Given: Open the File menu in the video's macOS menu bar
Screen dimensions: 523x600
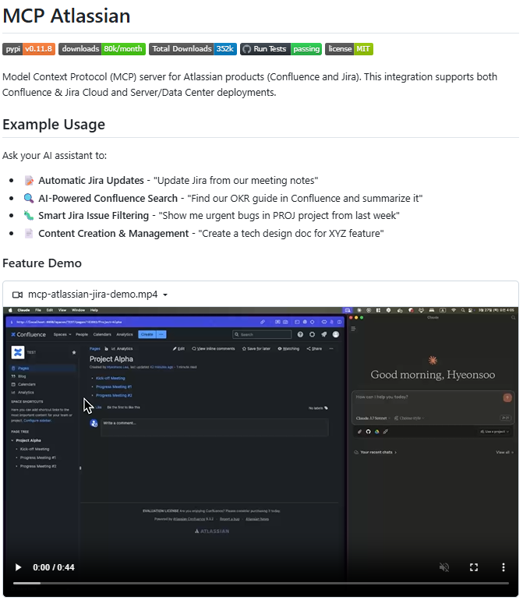Looking at the screenshot, I should pyautogui.click(x=38, y=310).
